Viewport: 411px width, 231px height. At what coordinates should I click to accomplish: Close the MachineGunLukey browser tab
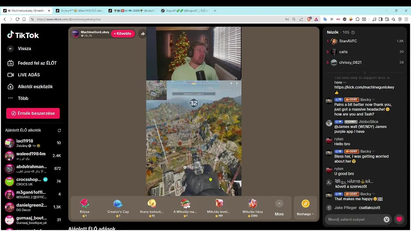click(49, 11)
